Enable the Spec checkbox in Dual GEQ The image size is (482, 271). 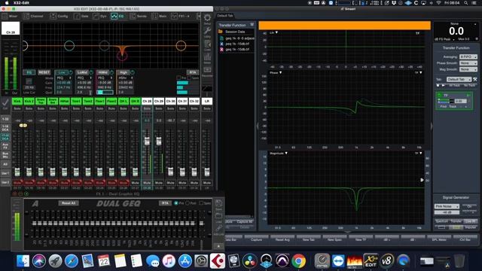[x=201, y=203]
